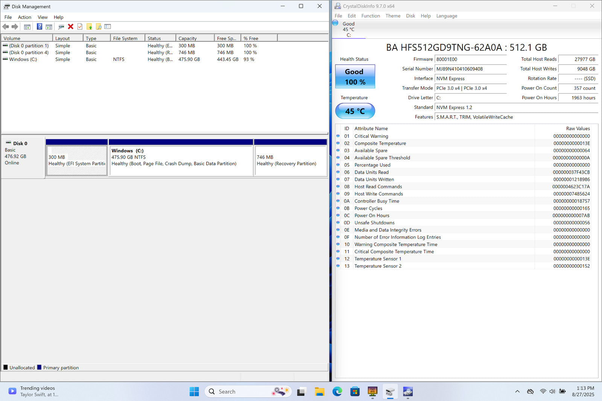Open the Function menu in CrystalDiskInfo
Screen dimensions: 602x401
coord(370,16)
